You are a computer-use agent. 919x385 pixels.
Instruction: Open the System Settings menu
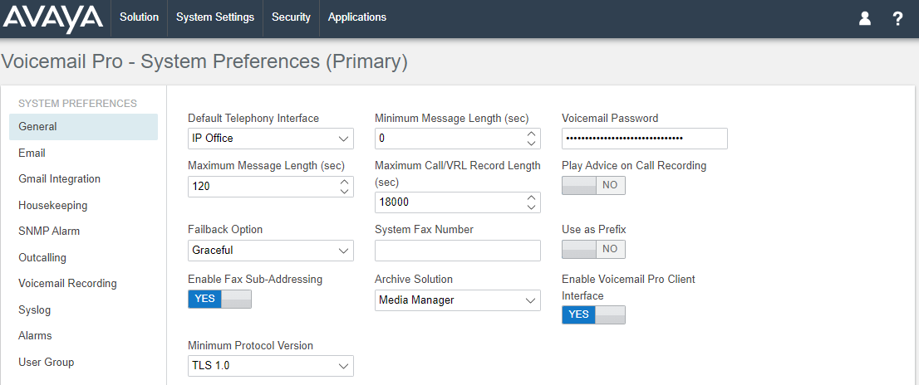tap(215, 17)
